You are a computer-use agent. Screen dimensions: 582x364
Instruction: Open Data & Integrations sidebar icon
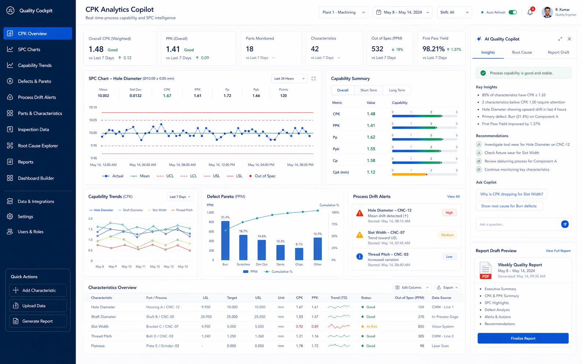pos(10,201)
